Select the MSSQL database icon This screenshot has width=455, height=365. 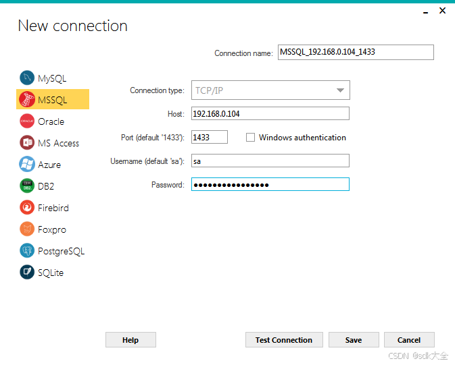[27, 99]
